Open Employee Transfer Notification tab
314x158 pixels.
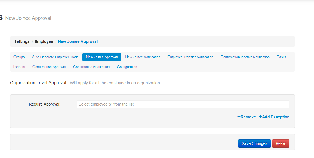point(190,57)
